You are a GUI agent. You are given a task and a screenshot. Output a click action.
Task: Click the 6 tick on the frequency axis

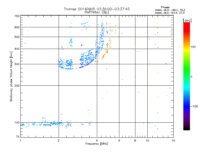119,141
